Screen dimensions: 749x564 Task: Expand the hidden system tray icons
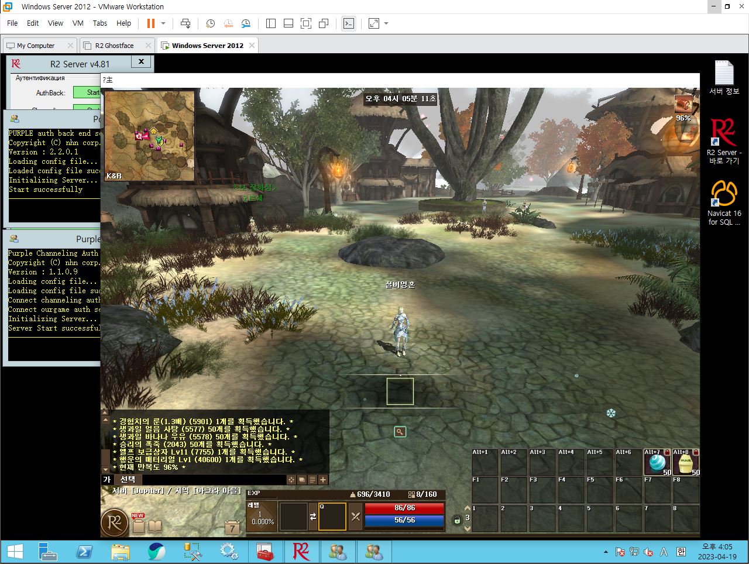click(606, 552)
